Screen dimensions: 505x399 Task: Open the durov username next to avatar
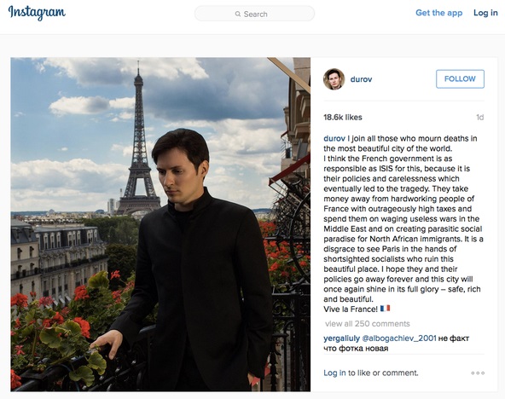coord(361,79)
